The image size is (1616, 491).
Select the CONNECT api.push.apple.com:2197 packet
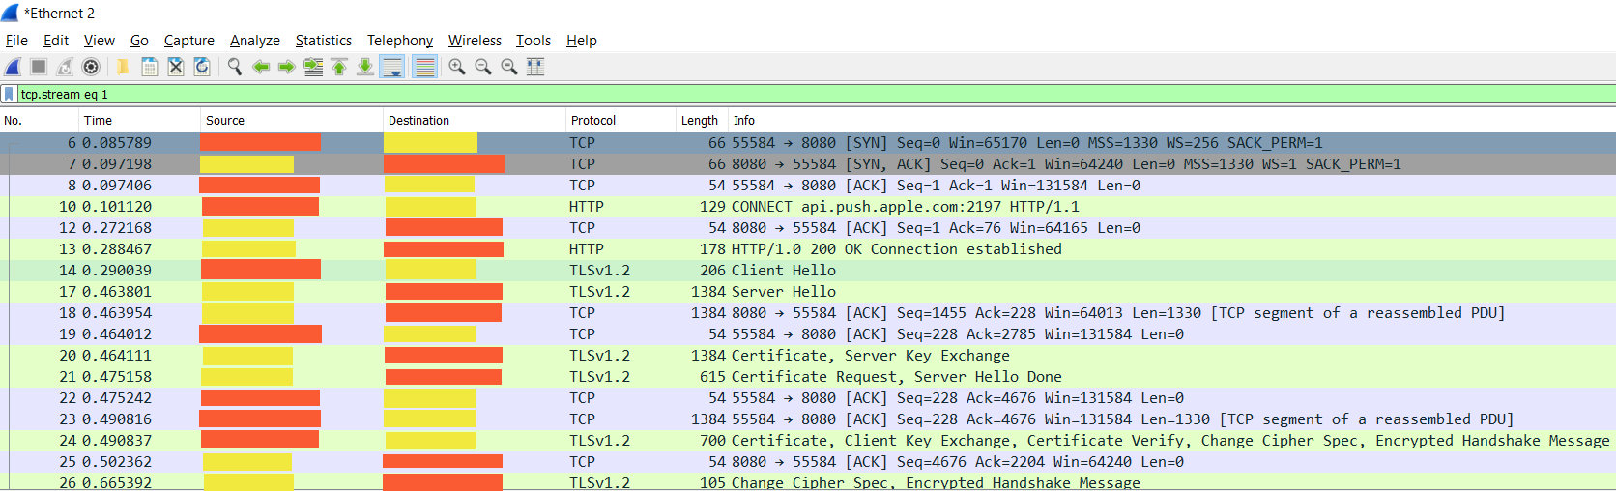coord(808,207)
